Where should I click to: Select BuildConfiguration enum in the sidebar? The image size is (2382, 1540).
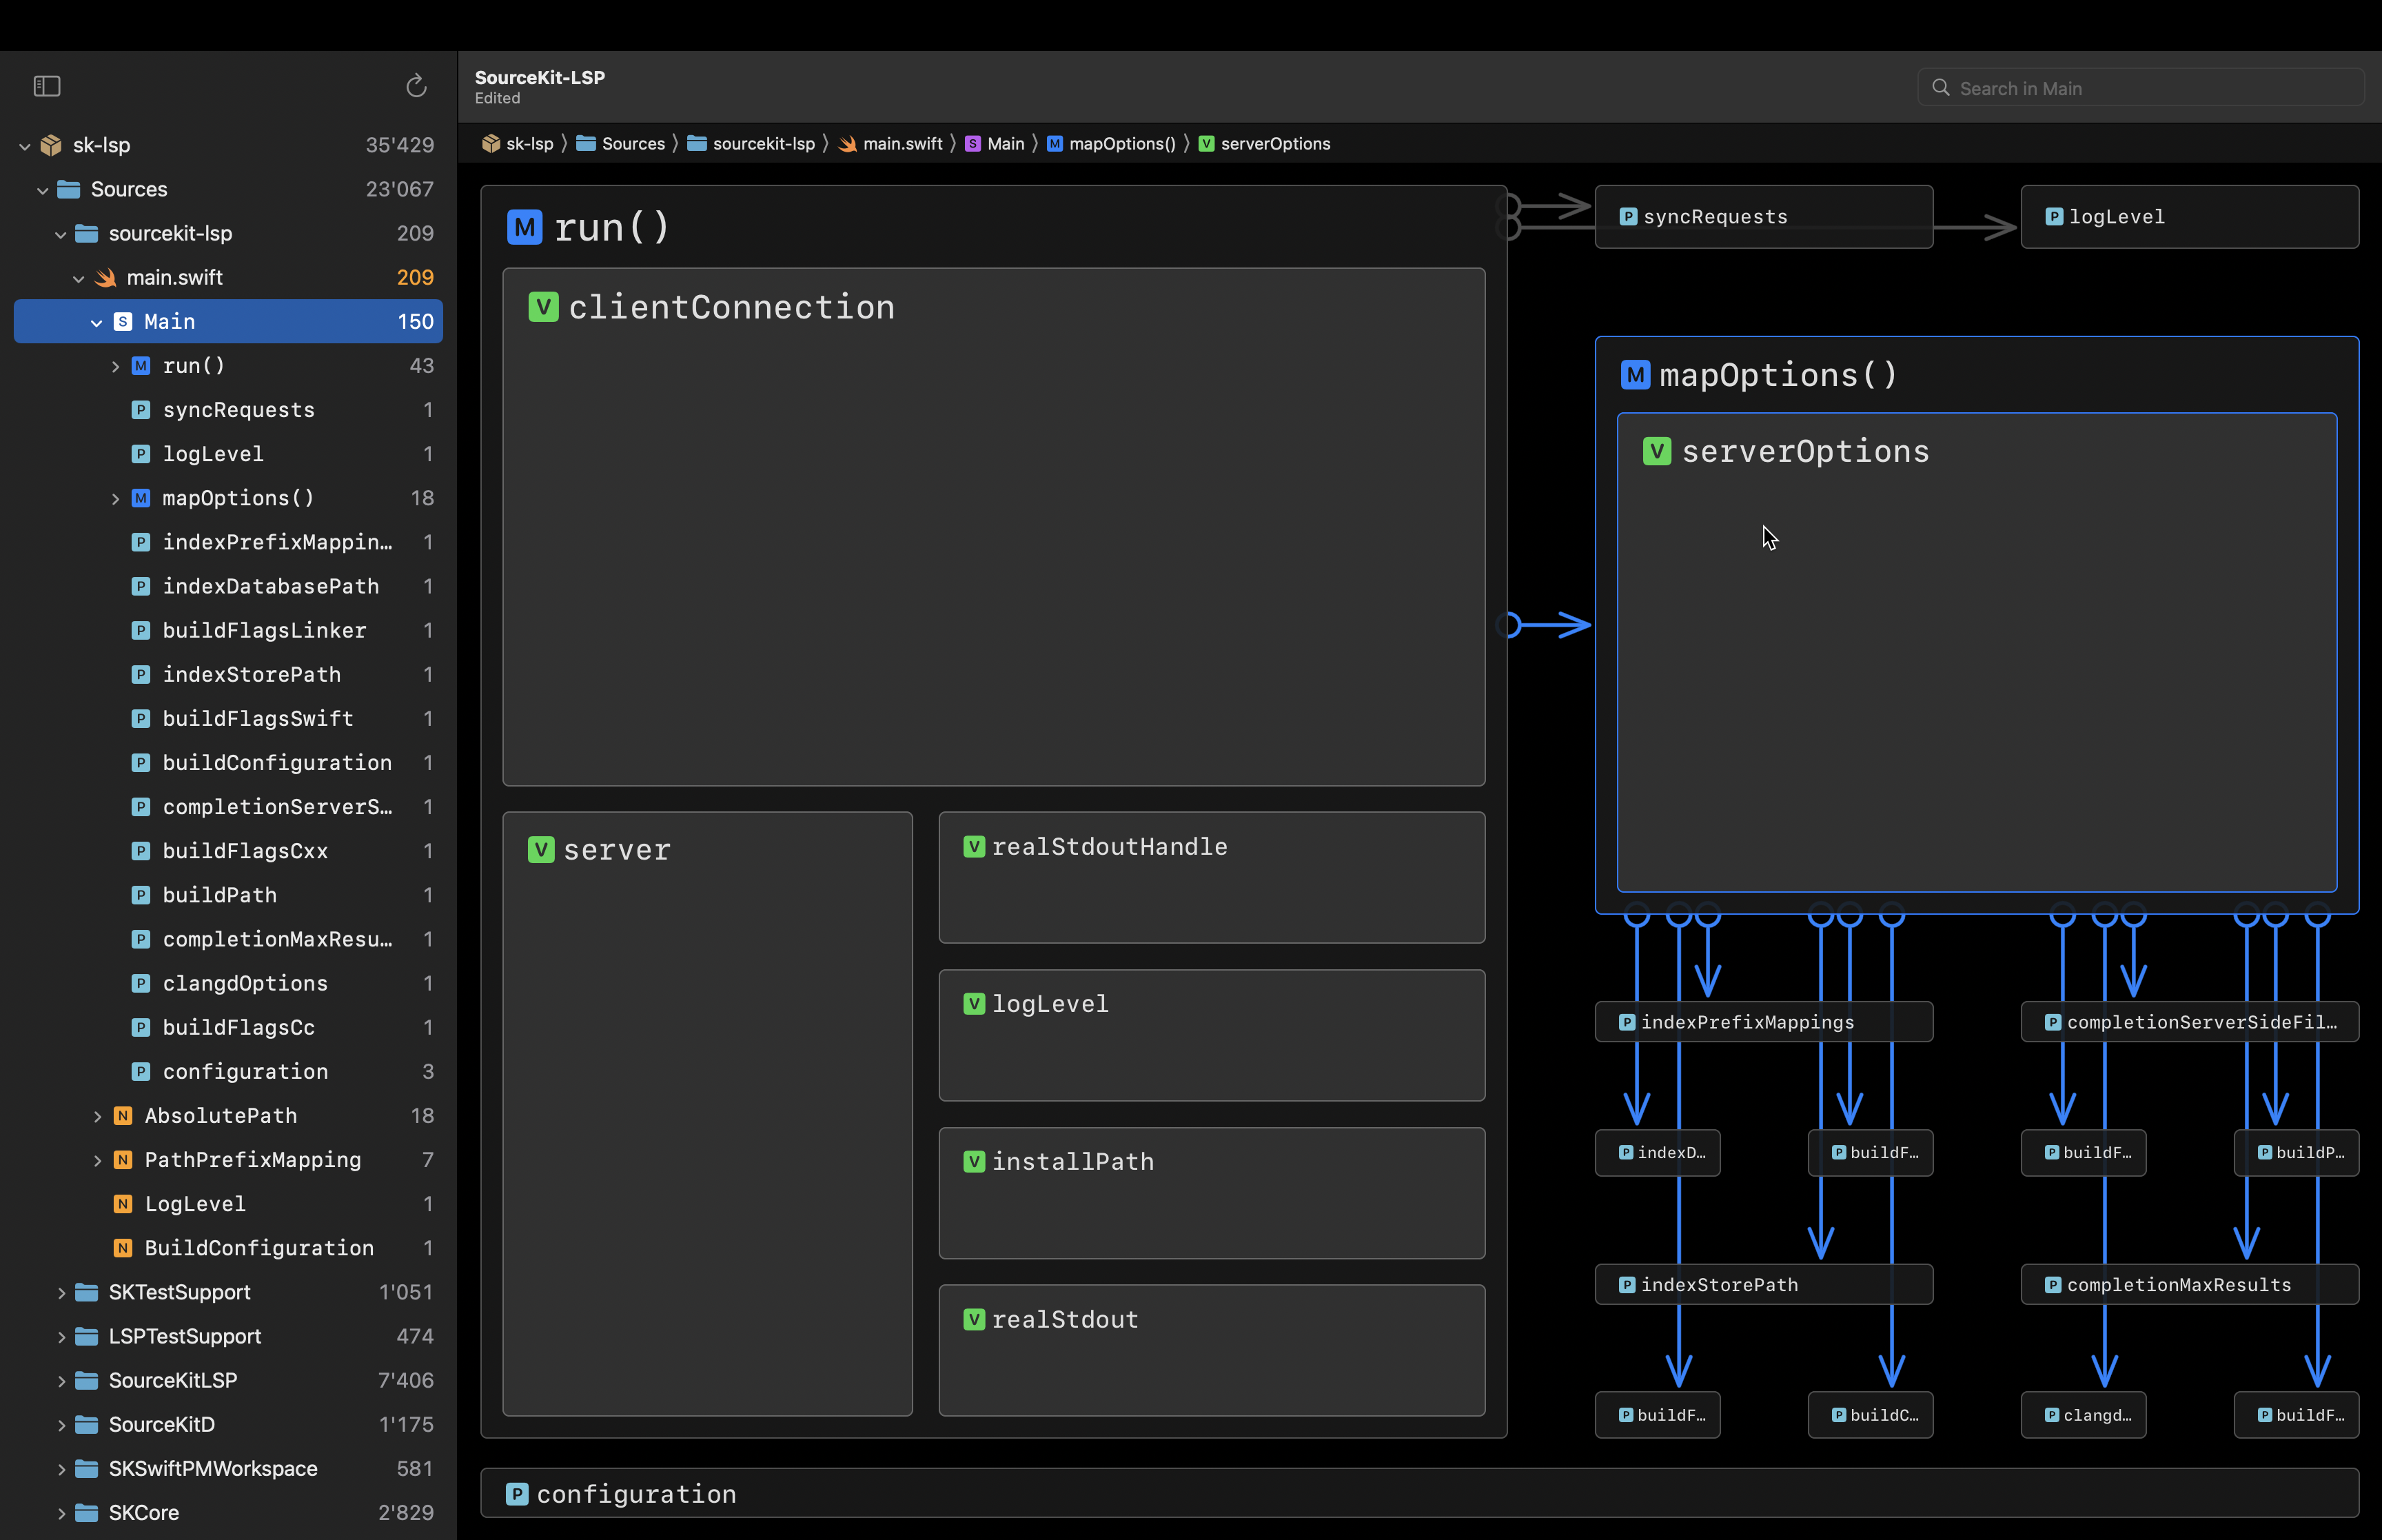pyautogui.click(x=228, y=1248)
